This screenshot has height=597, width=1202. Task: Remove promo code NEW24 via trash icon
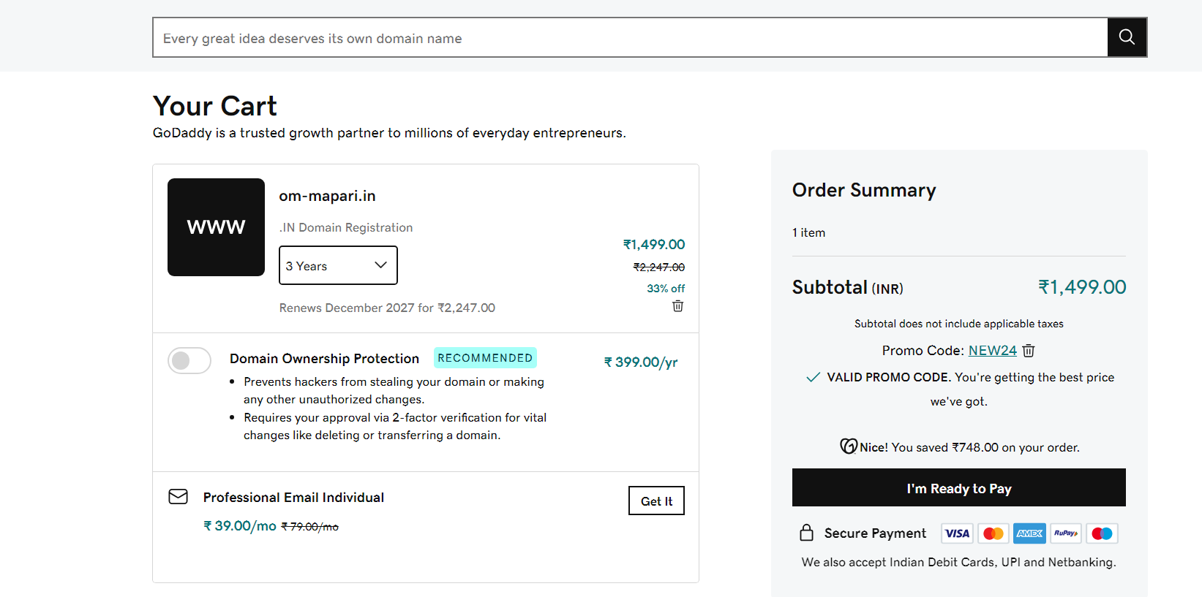pos(1028,351)
